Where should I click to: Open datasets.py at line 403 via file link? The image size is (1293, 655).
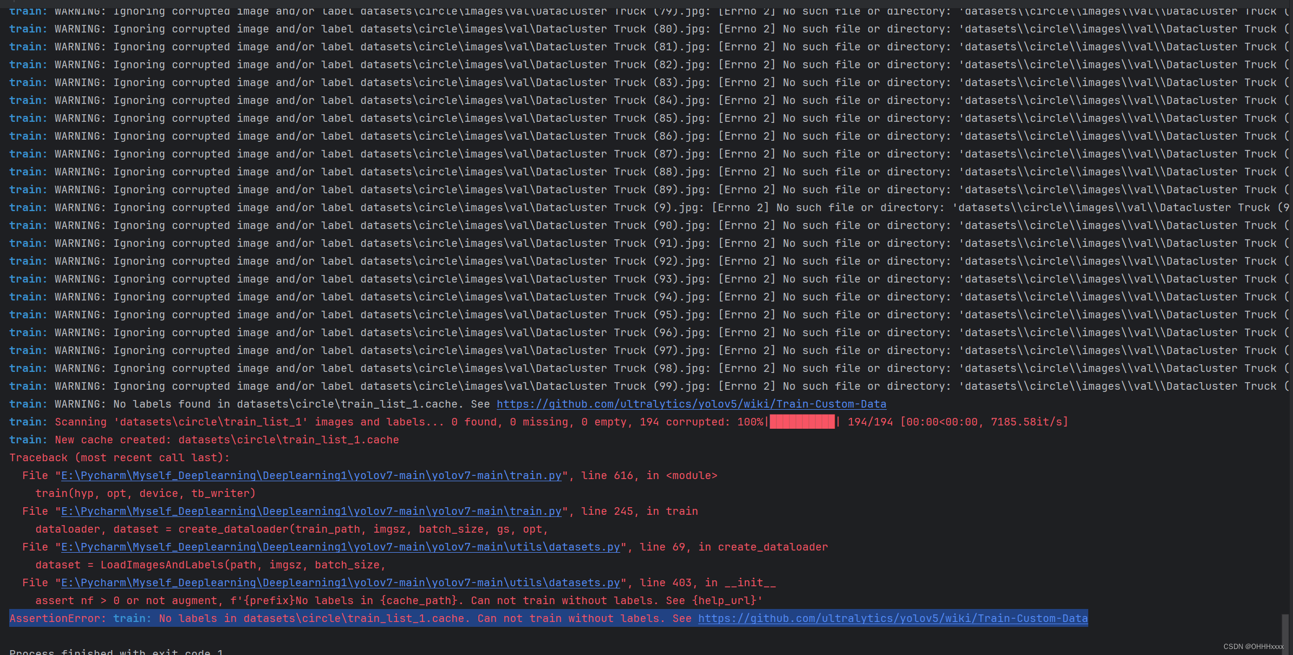tap(340, 582)
